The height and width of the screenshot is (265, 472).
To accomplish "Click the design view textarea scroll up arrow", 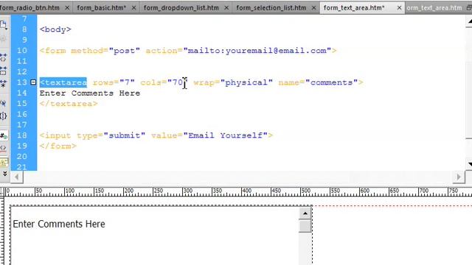I will (305, 213).
